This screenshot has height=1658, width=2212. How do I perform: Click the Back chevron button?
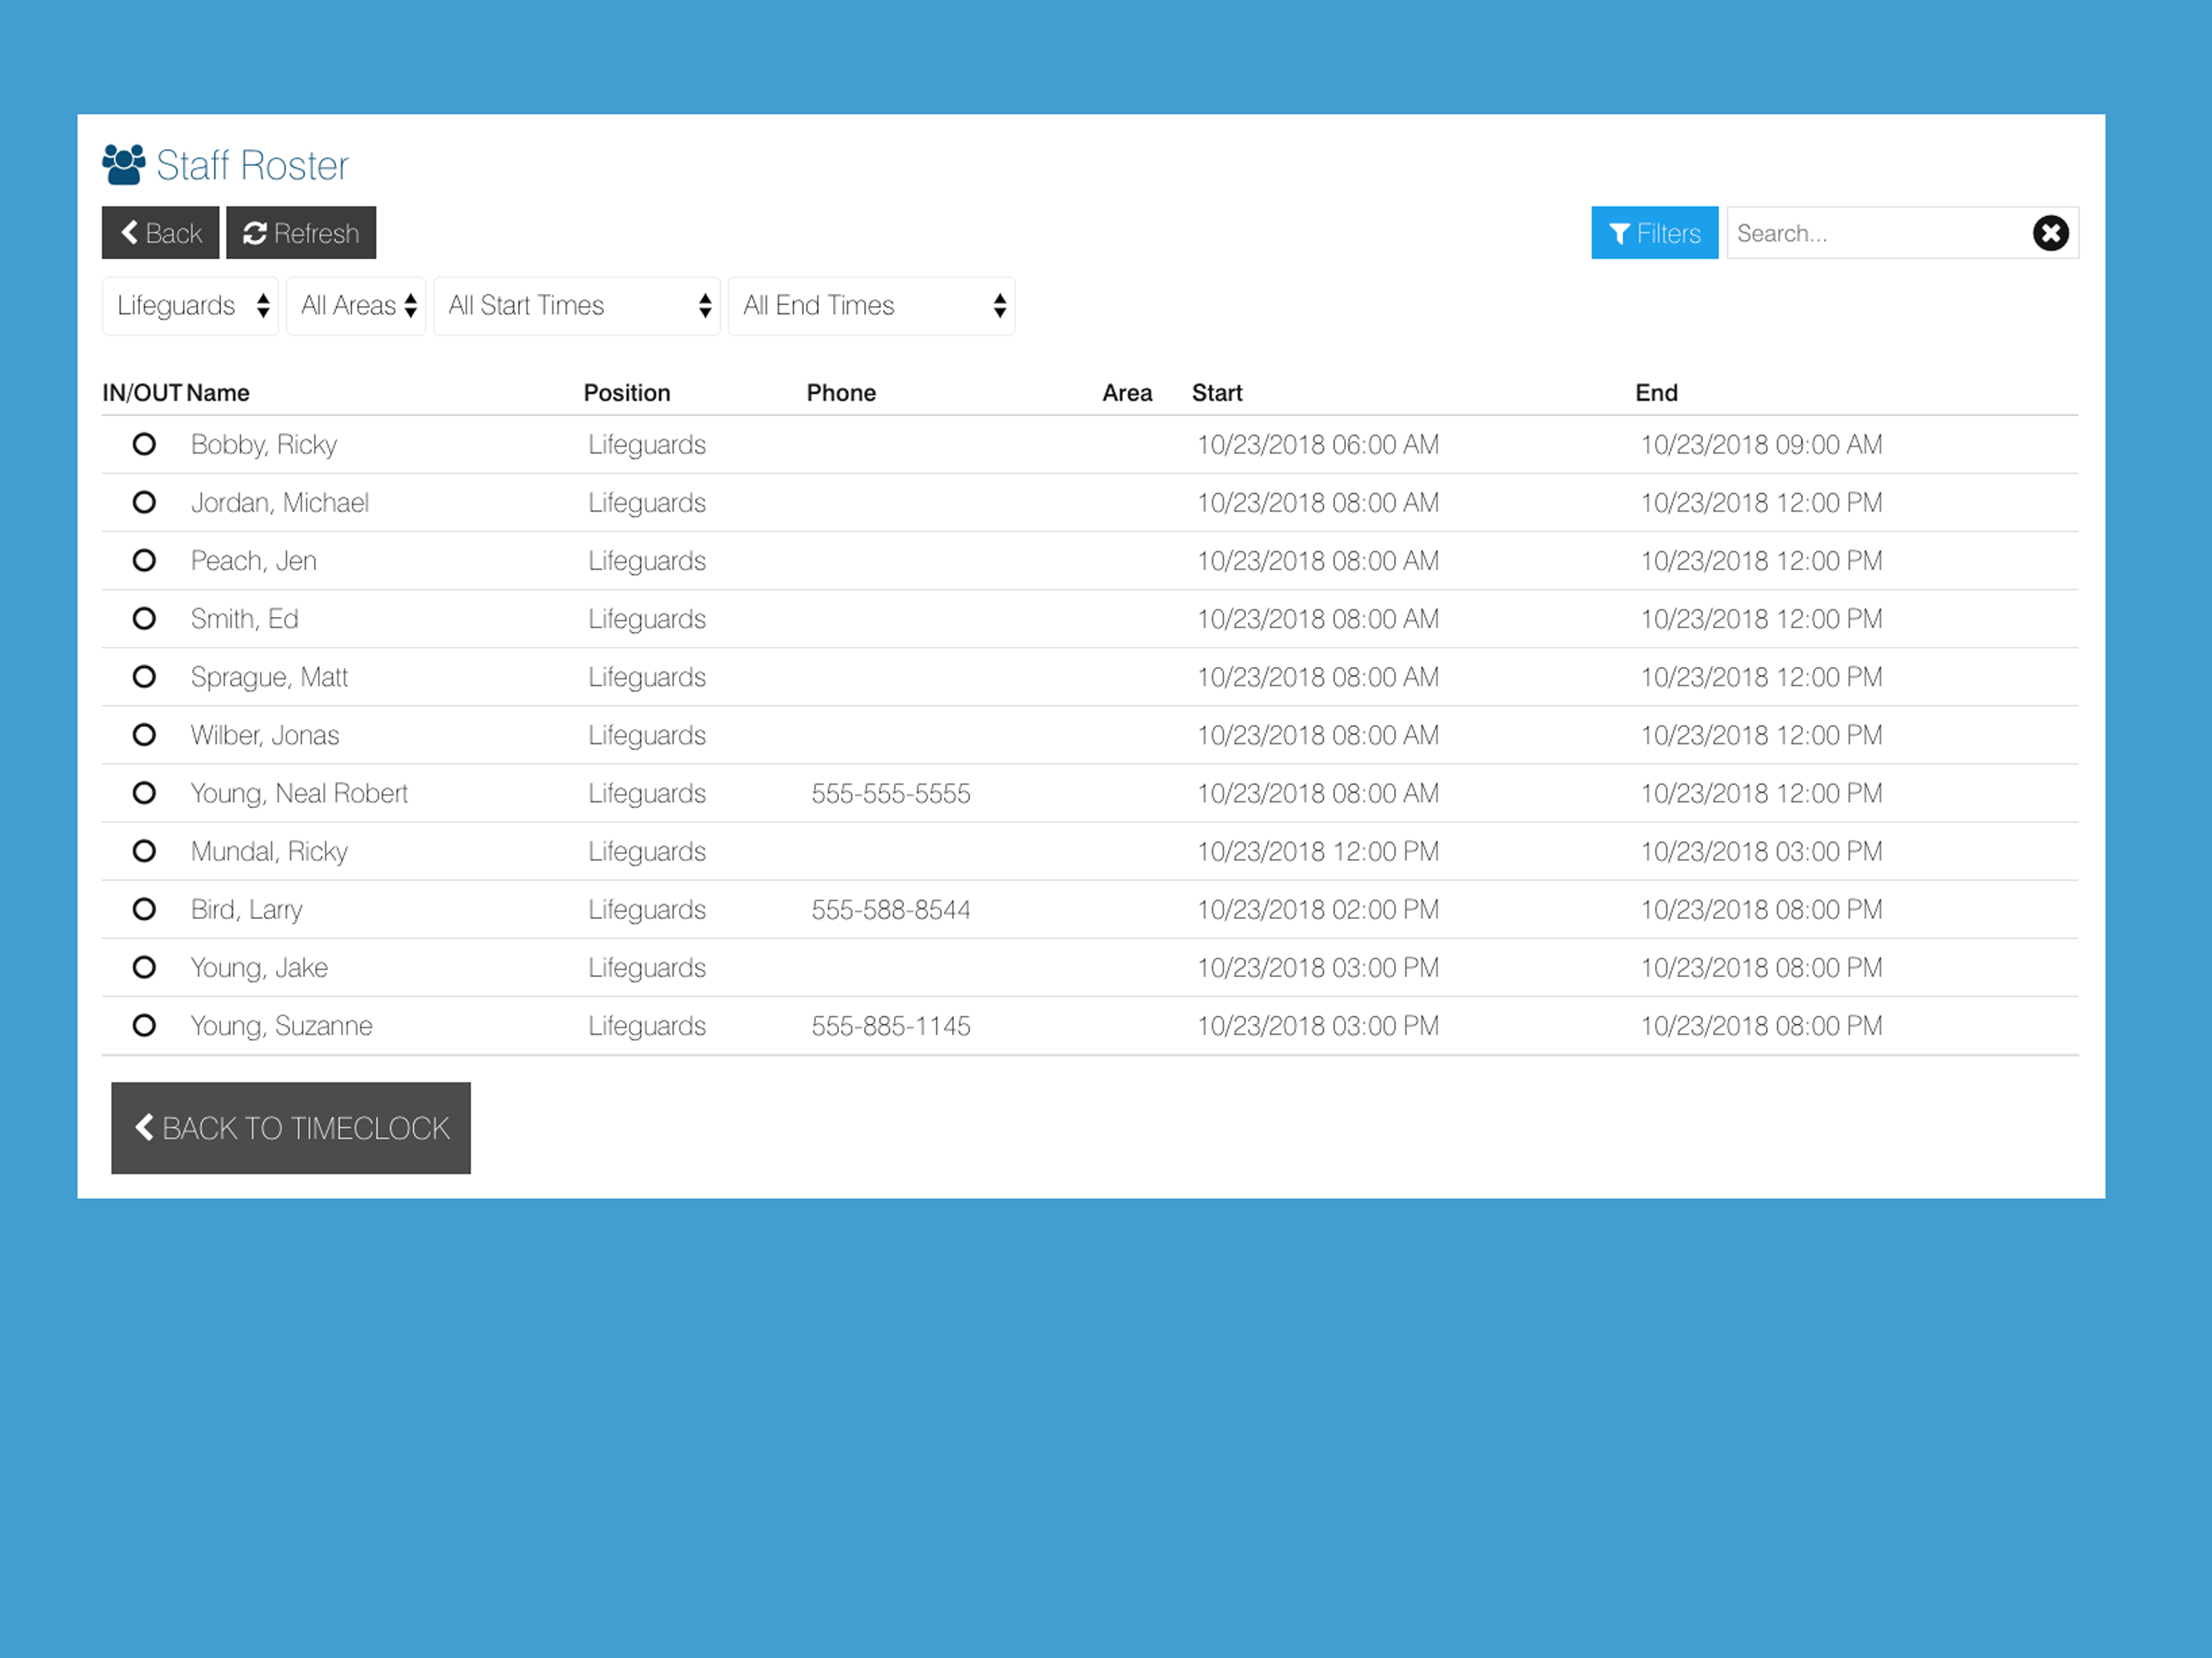(x=160, y=233)
